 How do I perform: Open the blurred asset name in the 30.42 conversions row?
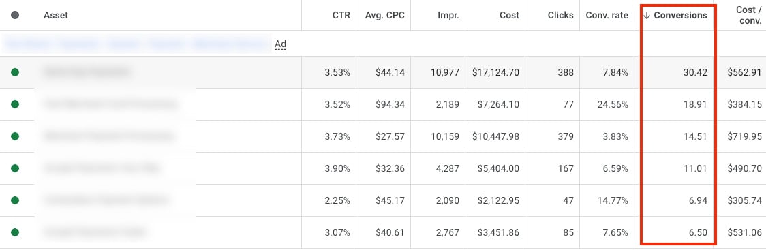coord(87,72)
